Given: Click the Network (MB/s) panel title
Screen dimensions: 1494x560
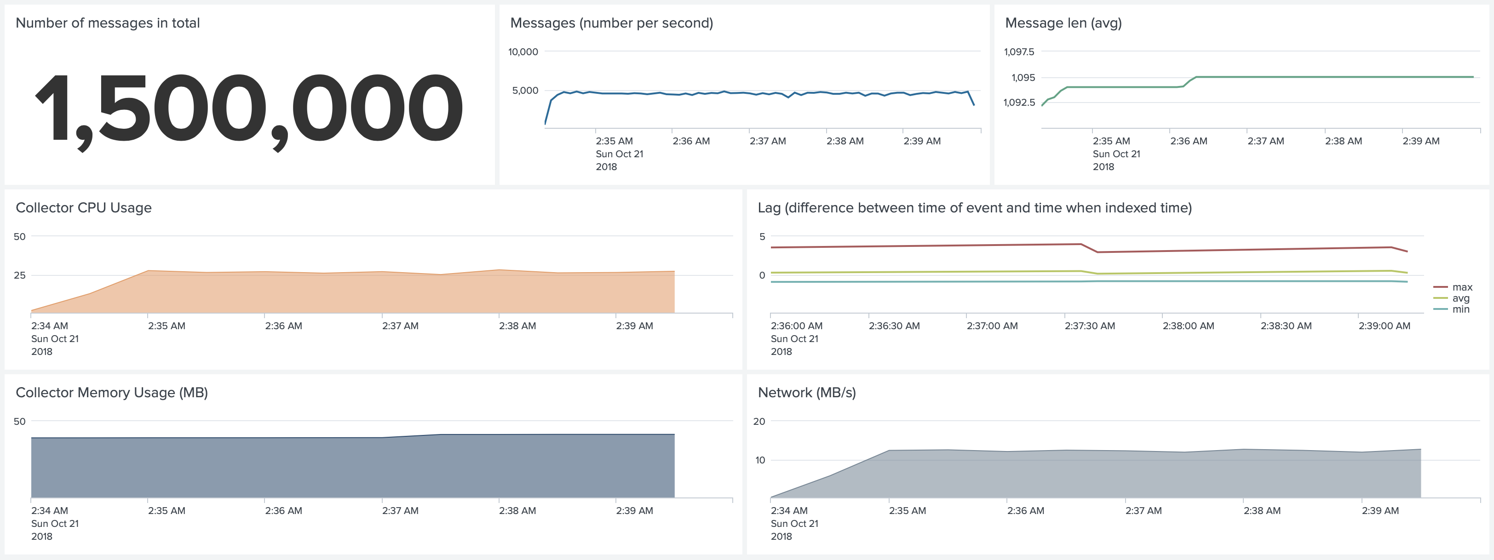Looking at the screenshot, I should pos(806,393).
